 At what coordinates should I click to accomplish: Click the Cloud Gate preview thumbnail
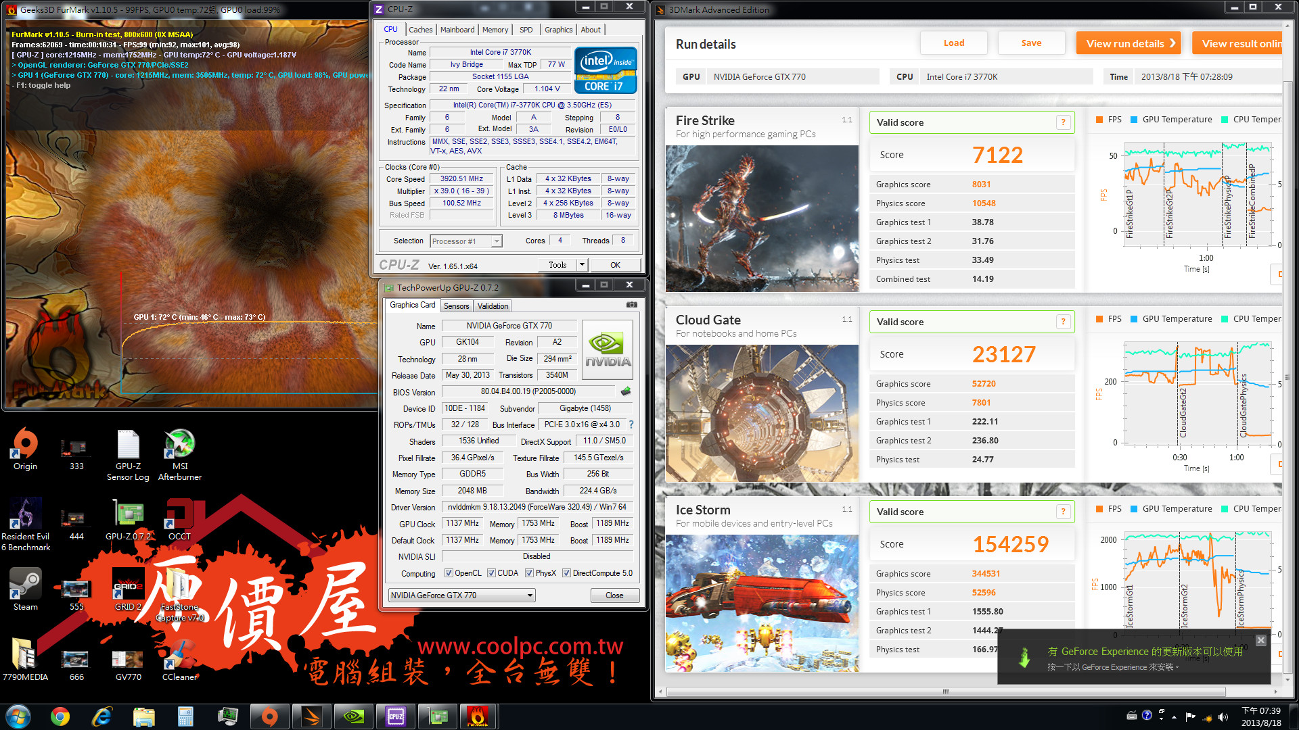(762, 413)
